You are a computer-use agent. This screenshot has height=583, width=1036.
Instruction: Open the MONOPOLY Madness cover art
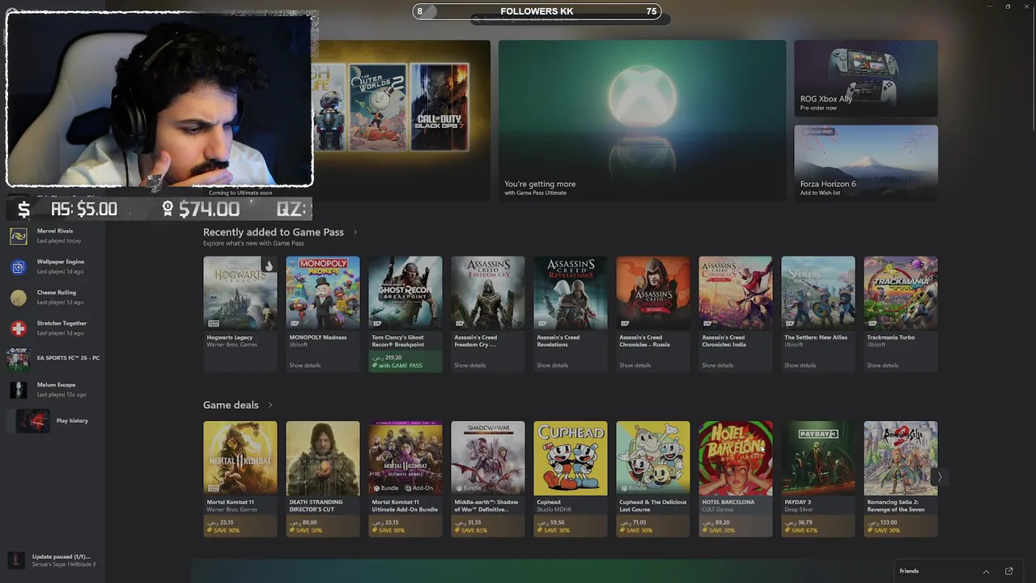tap(323, 293)
